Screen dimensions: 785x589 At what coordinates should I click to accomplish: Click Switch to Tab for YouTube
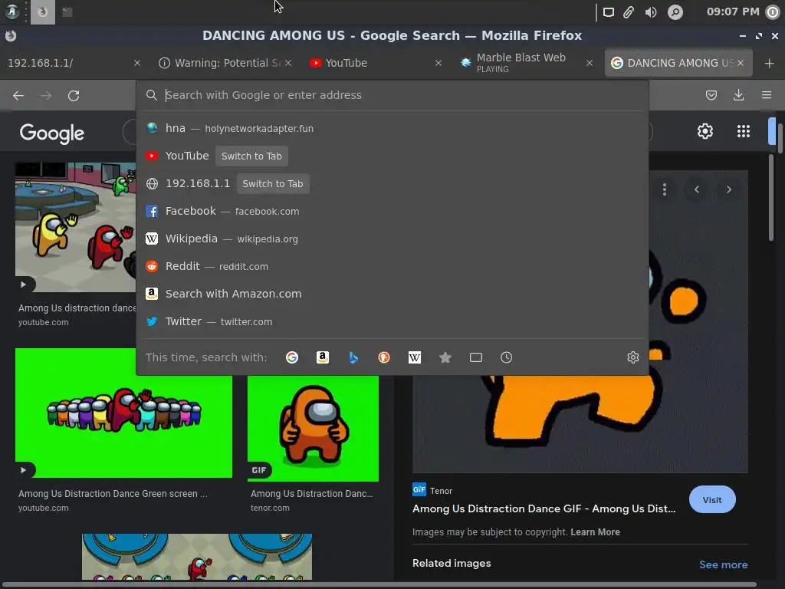251,156
